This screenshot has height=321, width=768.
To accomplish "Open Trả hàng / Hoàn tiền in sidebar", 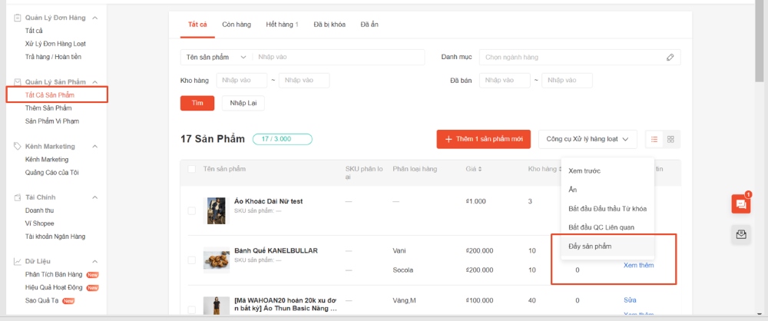I will coord(54,57).
